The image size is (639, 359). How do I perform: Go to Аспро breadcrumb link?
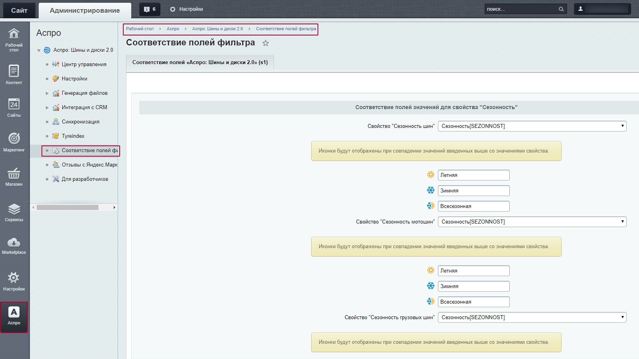tap(173, 29)
